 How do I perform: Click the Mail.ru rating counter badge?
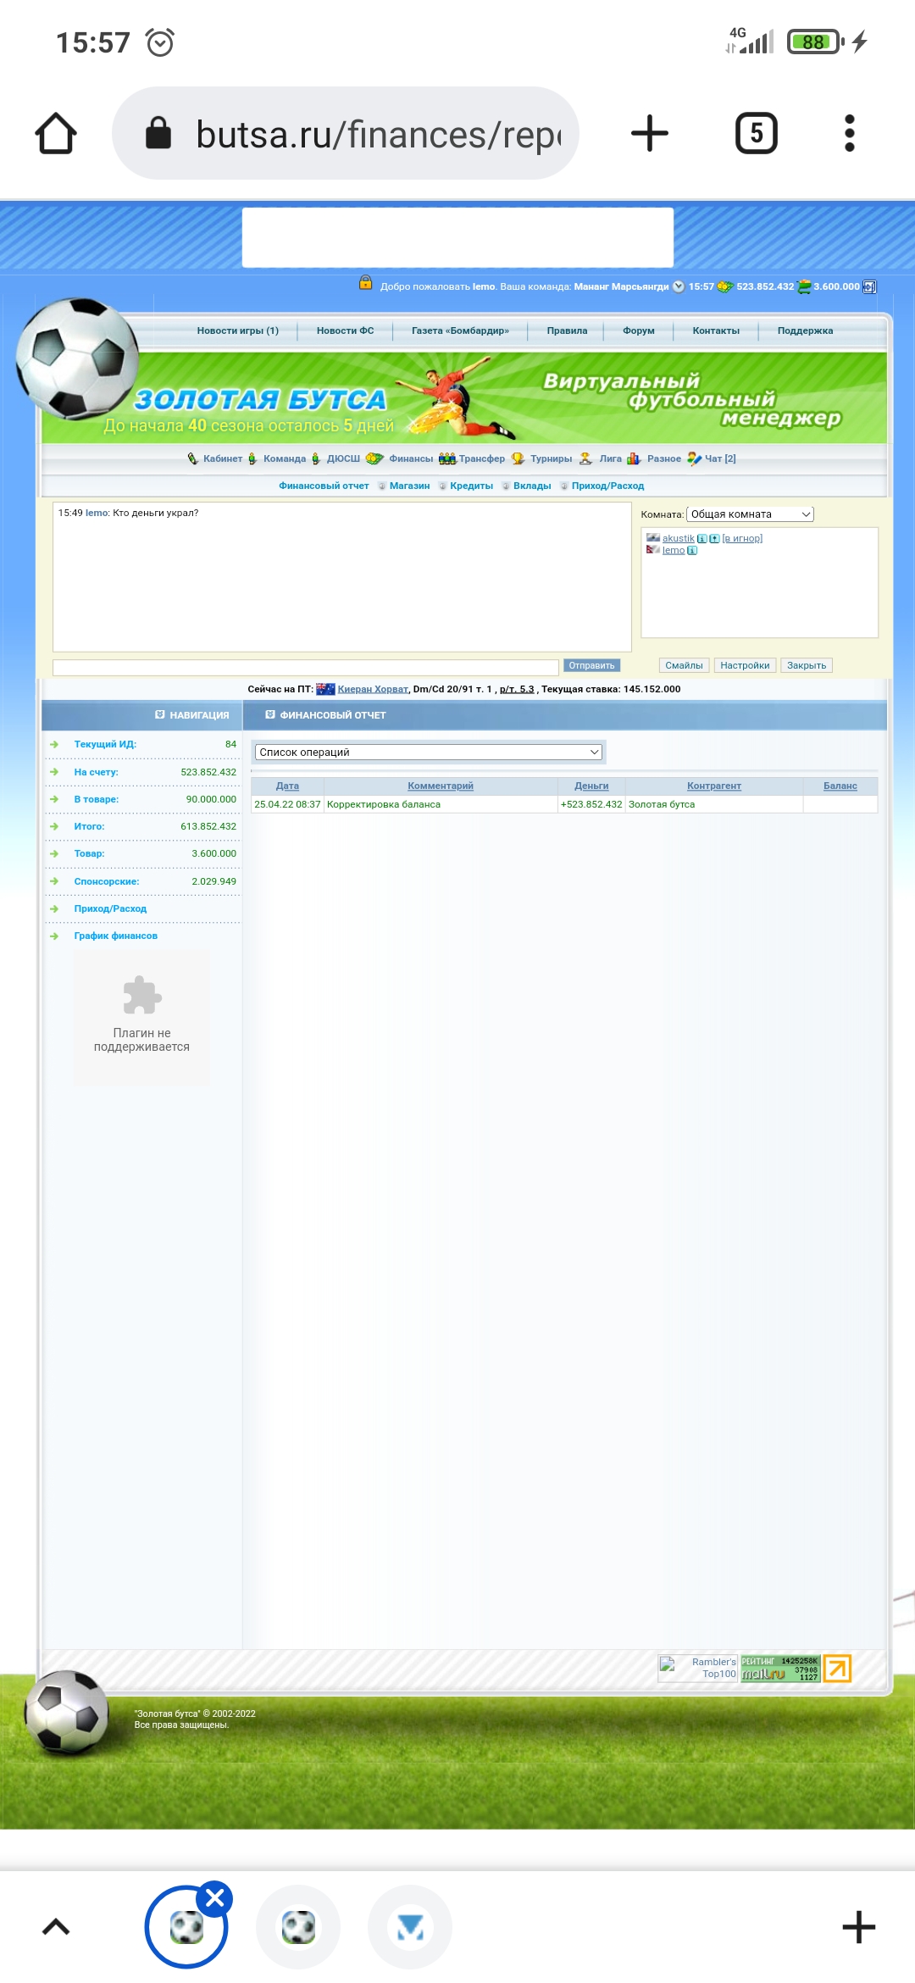779,1668
